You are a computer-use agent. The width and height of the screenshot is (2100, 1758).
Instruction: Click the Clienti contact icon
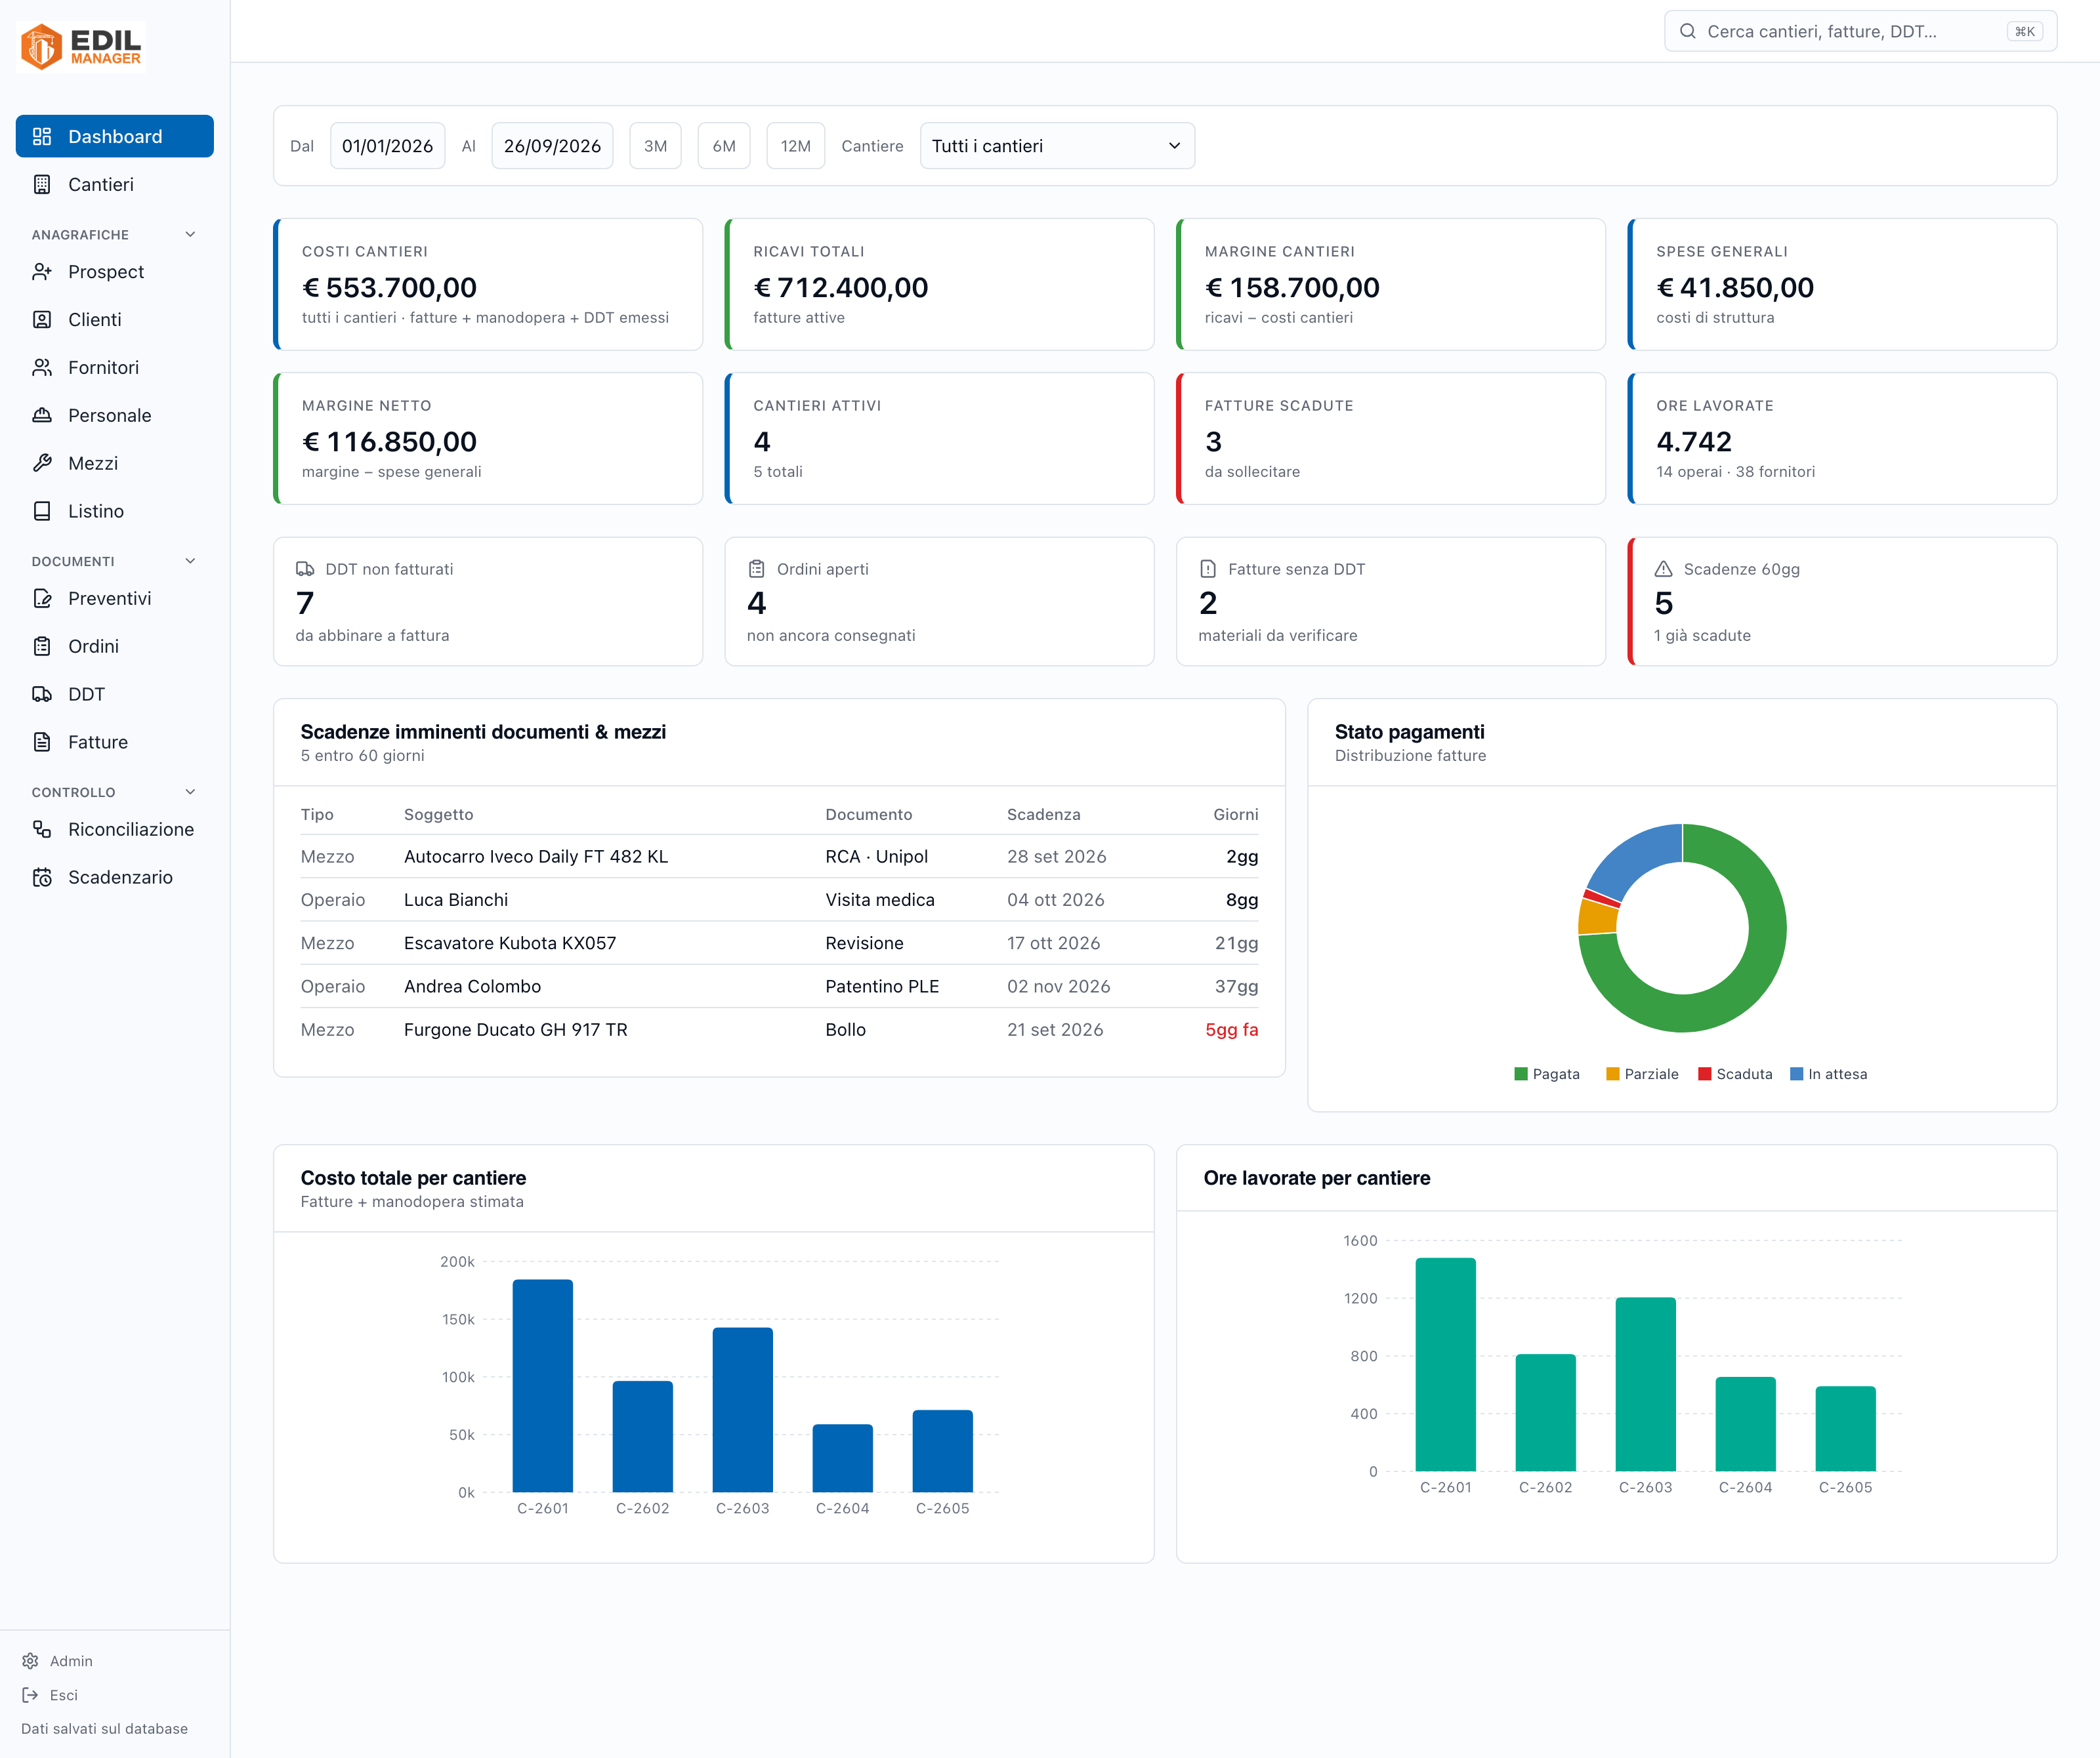click(42, 320)
